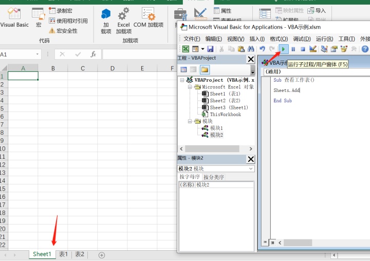This screenshot has height=261, width=370.
Task: Stop execution with Reset button
Action: pyautogui.click(x=303, y=49)
